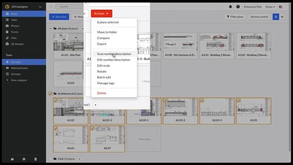Screen dimensions: 293x165
Task: Open the dropdown arrow beside selected count
Action: (x=95, y=105)
